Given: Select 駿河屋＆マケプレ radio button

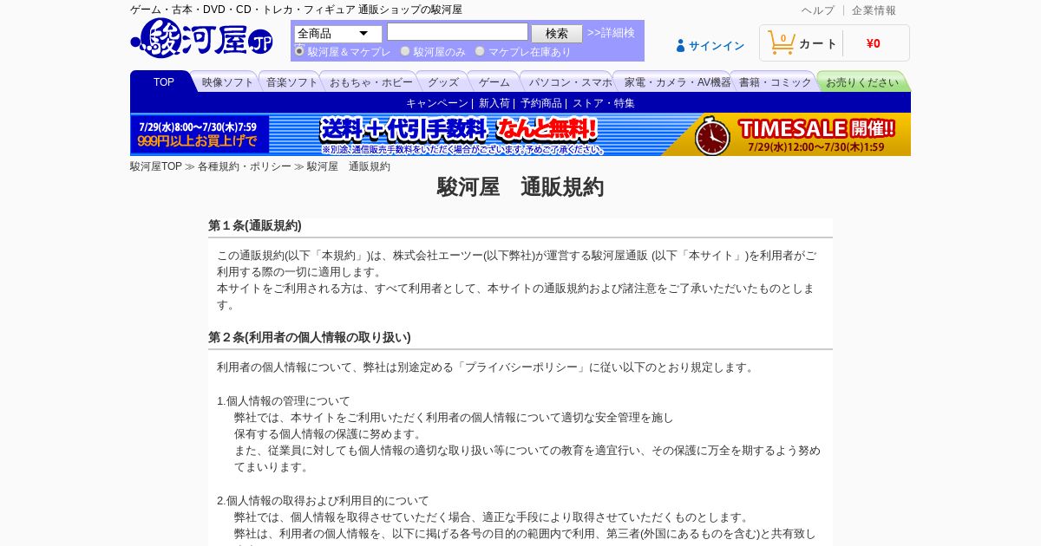Looking at the screenshot, I should point(299,51).
